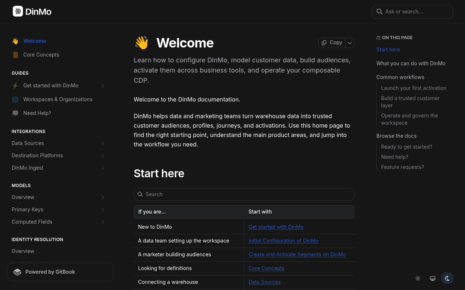Click the DinMo brand name in header
This screenshot has width=465, height=290.
pyautogui.click(x=39, y=12)
